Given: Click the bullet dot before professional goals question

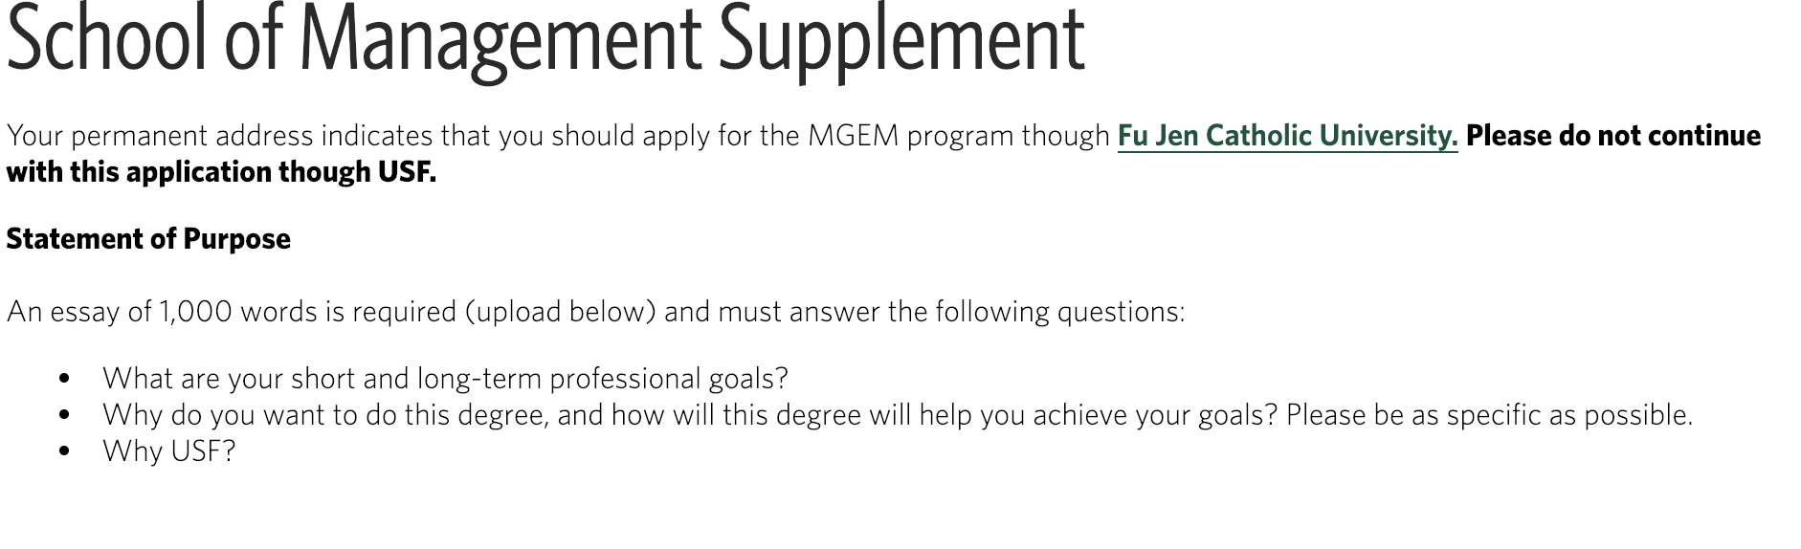Looking at the screenshot, I should click(64, 379).
